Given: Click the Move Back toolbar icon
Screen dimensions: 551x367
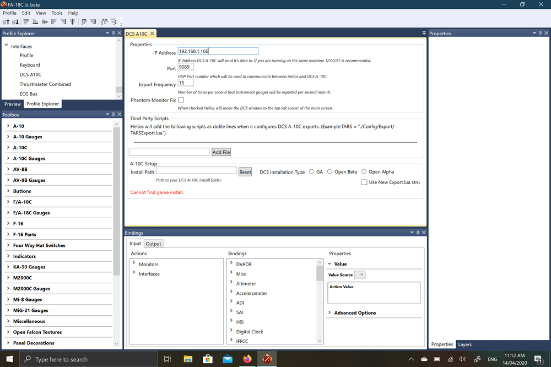Looking at the screenshot, I should [x=15, y=22].
